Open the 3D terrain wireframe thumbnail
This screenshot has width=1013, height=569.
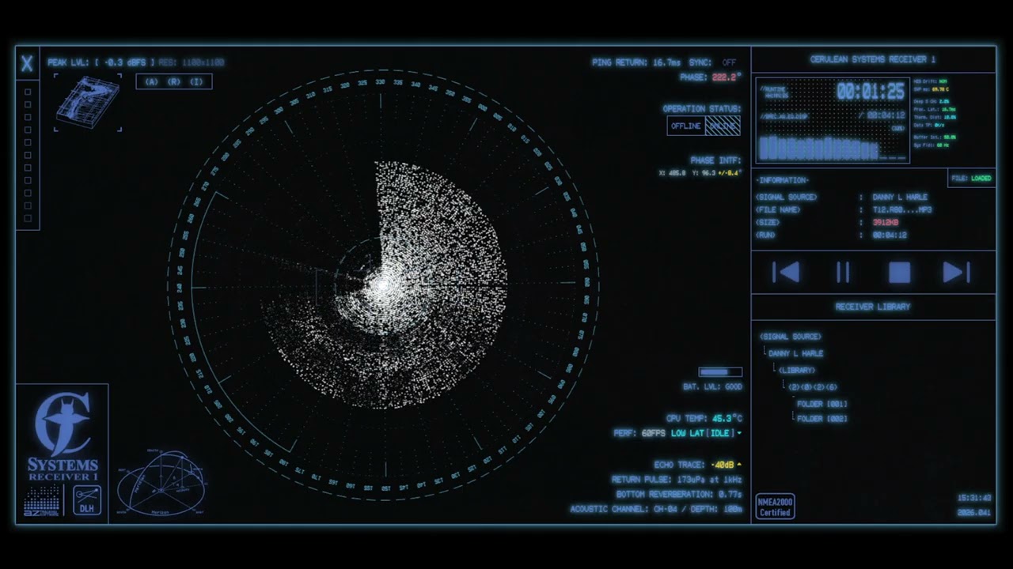(88, 103)
